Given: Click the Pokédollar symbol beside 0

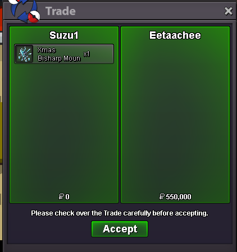Looking at the screenshot, I should point(61,196).
